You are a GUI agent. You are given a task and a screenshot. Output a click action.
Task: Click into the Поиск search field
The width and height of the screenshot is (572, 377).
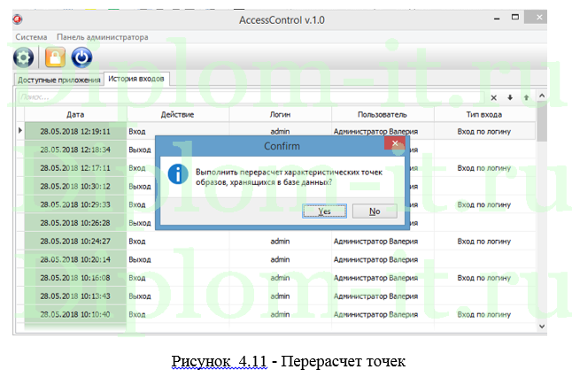click(x=251, y=97)
